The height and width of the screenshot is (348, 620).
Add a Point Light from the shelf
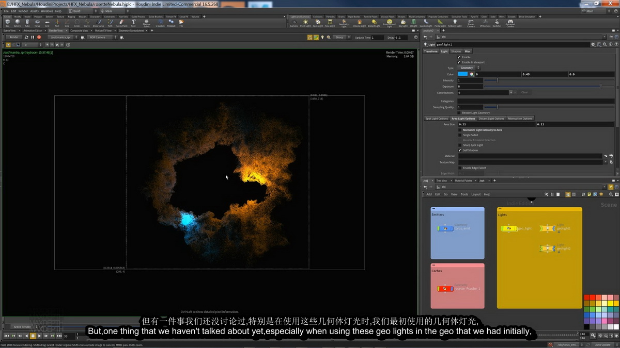pos(305,23)
